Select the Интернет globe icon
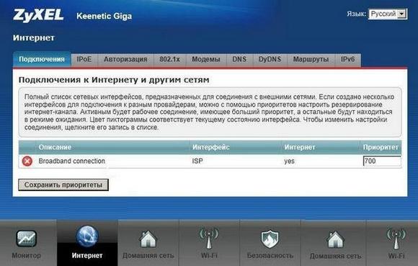 [87, 236]
